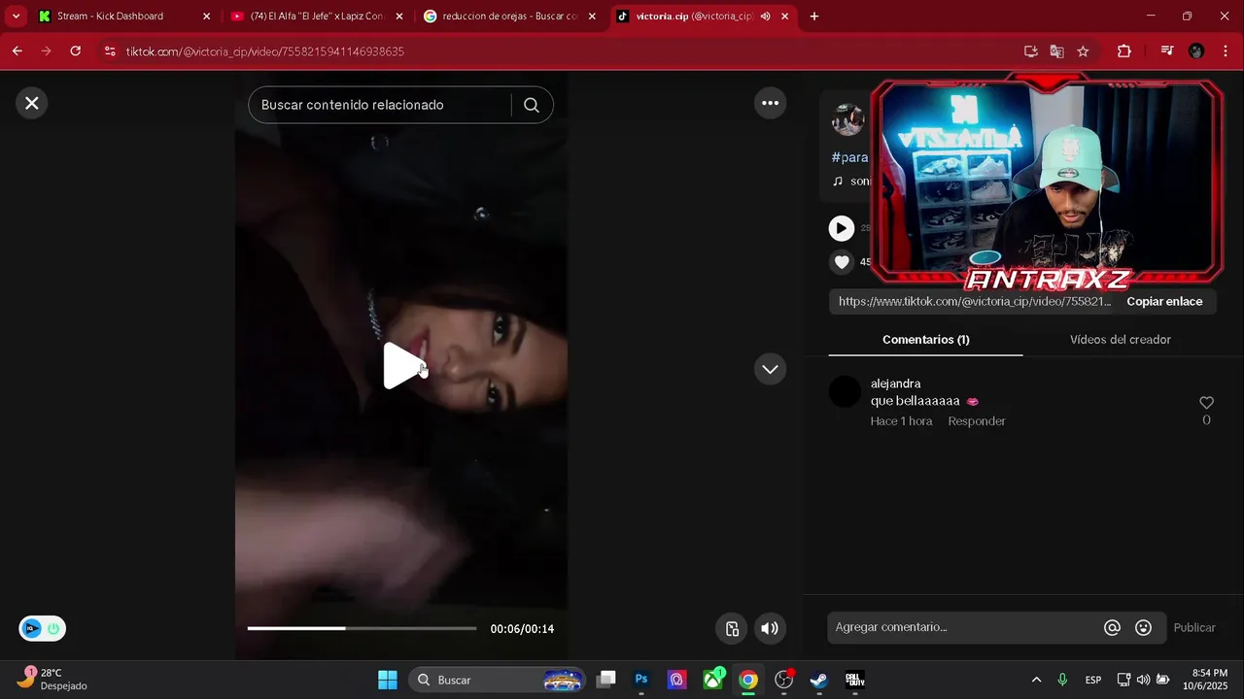Seek on the video progress bar
The image size is (1244, 699).
[x=362, y=628]
